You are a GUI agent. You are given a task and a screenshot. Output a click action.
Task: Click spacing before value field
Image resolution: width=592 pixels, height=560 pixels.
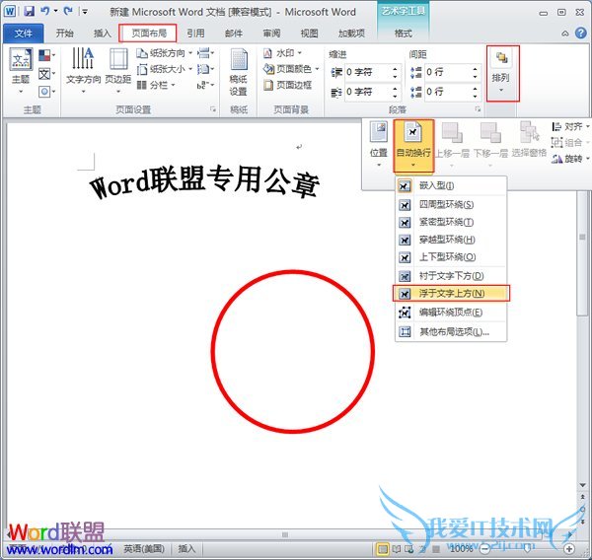click(447, 72)
